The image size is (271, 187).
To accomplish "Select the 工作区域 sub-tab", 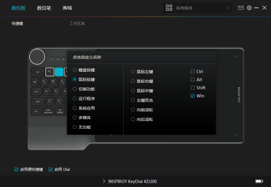I will click(77, 23).
